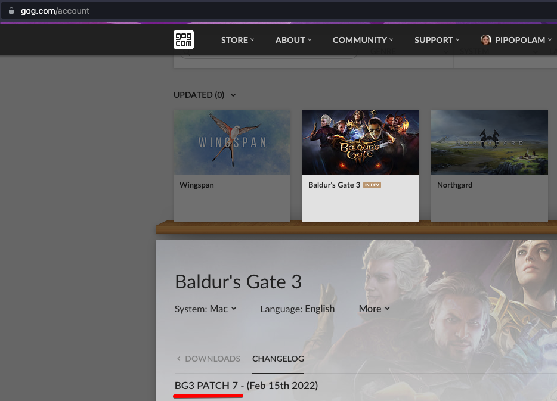Click the Pipopolam user avatar
This screenshot has width=557, height=401.
pyautogui.click(x=485, y=40)
